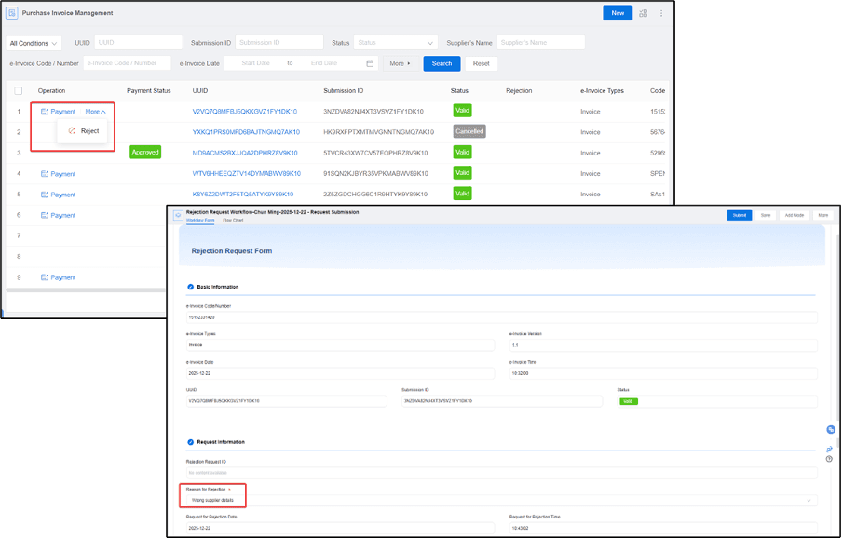The width and height of the screenshot is (842, 538).
Task: Click the e-Invoice Version field showing 1.1
Action: pyautogui.click(x=663, y=345)
